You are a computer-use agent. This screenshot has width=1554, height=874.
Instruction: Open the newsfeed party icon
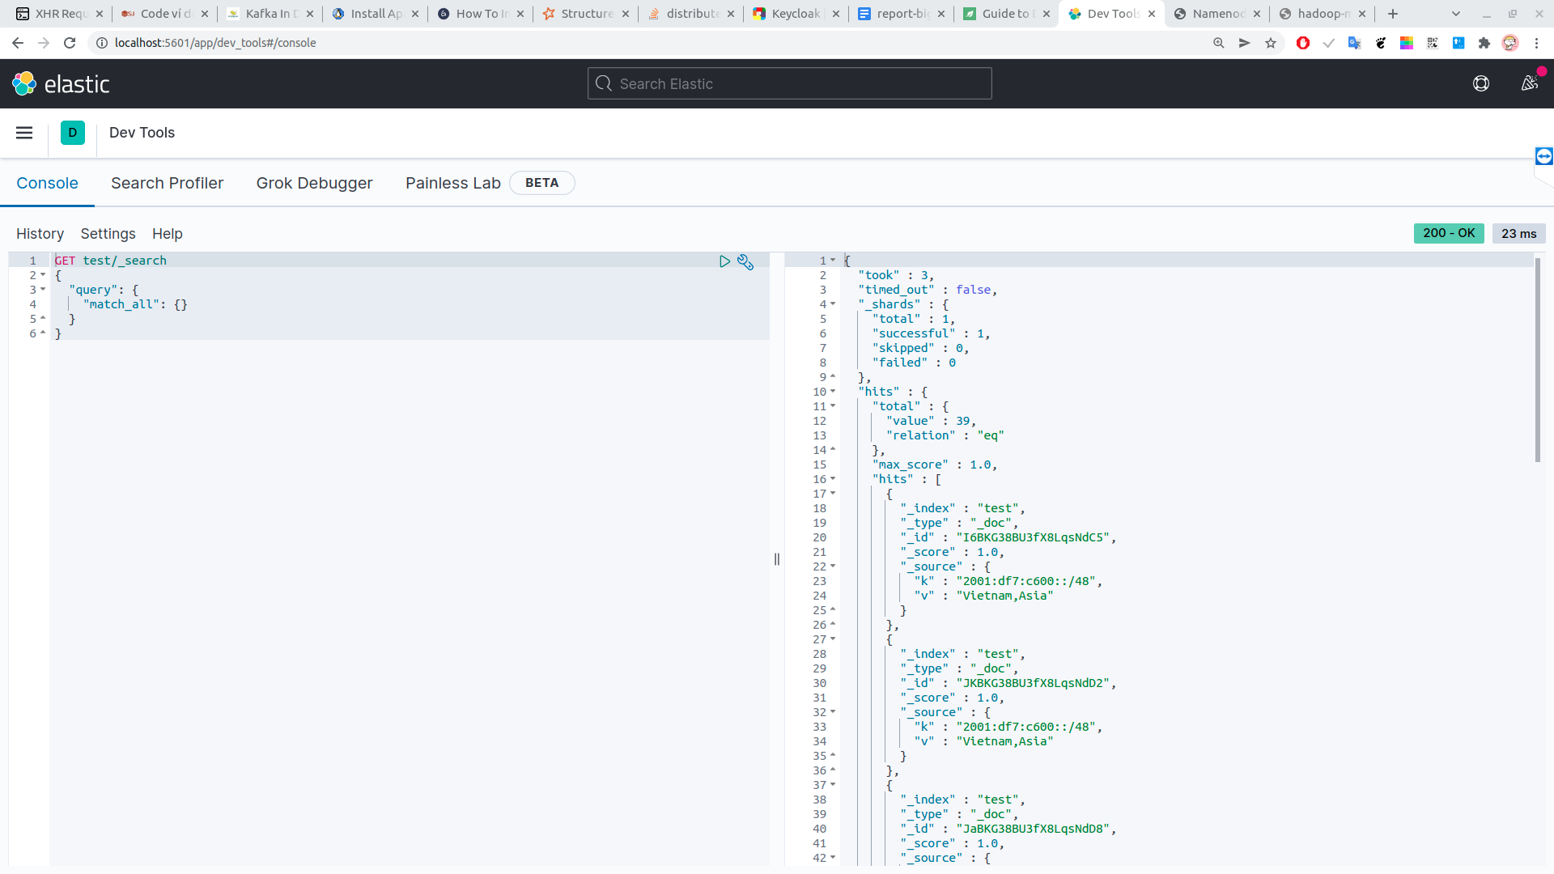(x=1529, y=83)
